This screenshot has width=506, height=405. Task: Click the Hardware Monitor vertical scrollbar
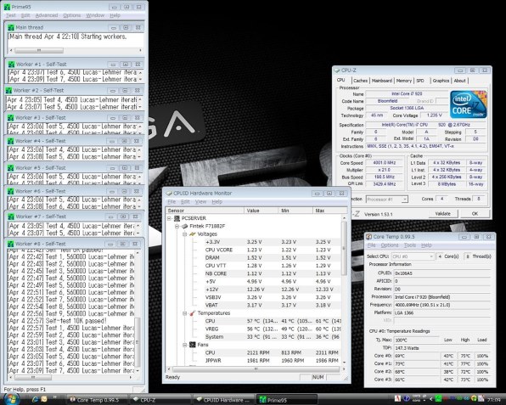click(x=344, y=290)
